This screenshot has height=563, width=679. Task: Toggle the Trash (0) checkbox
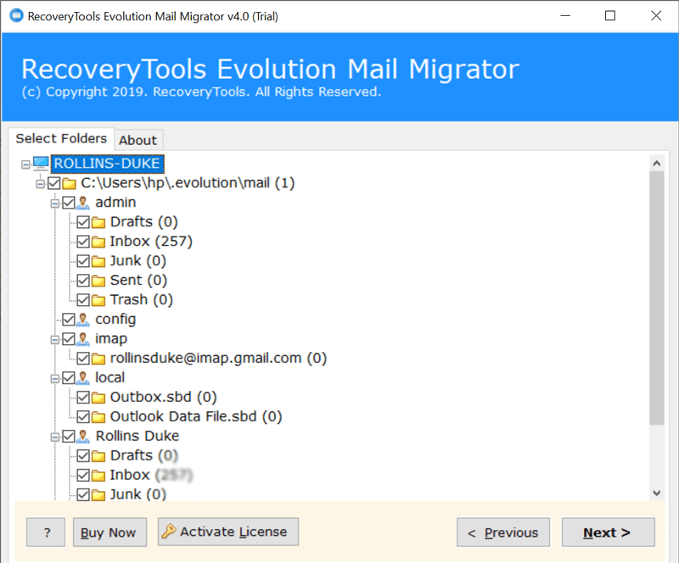coord(83,300)
